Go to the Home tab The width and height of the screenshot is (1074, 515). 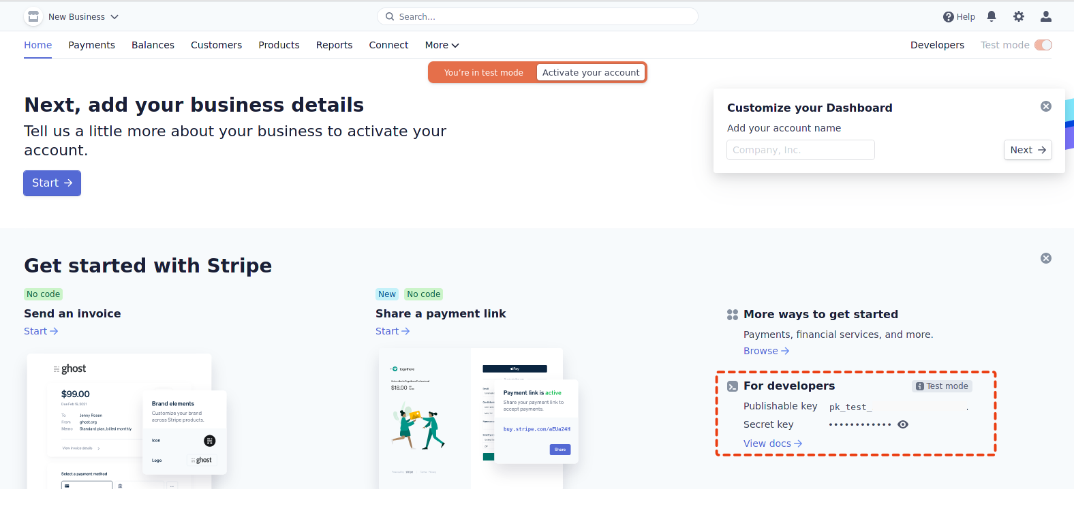tap(37, 45)
